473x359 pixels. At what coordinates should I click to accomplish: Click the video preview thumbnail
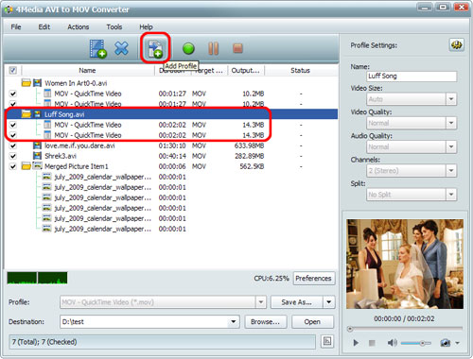[405, 264]
